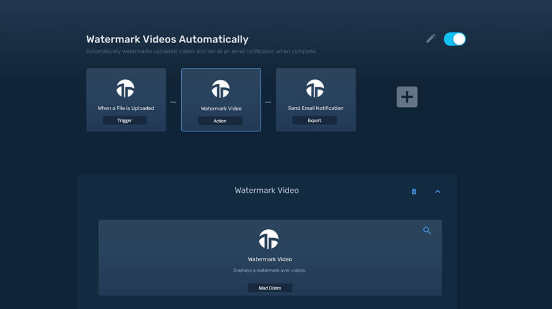The height and width of the screenshot is (309, 552).
Task: Click the connector dots between action and export cards
Action: [x=268, y=102]
